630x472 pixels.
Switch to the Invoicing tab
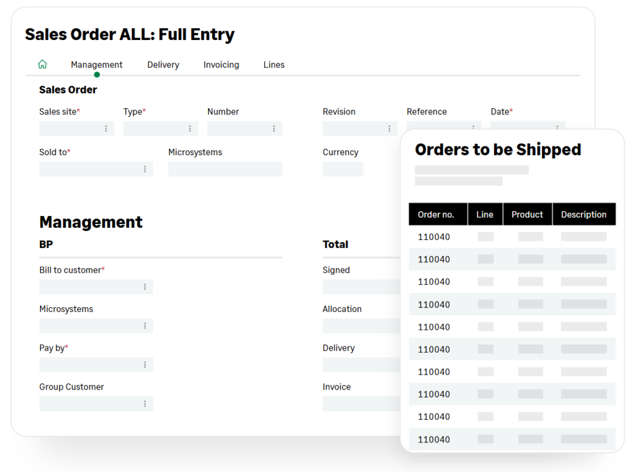click(x=221, y=65)
